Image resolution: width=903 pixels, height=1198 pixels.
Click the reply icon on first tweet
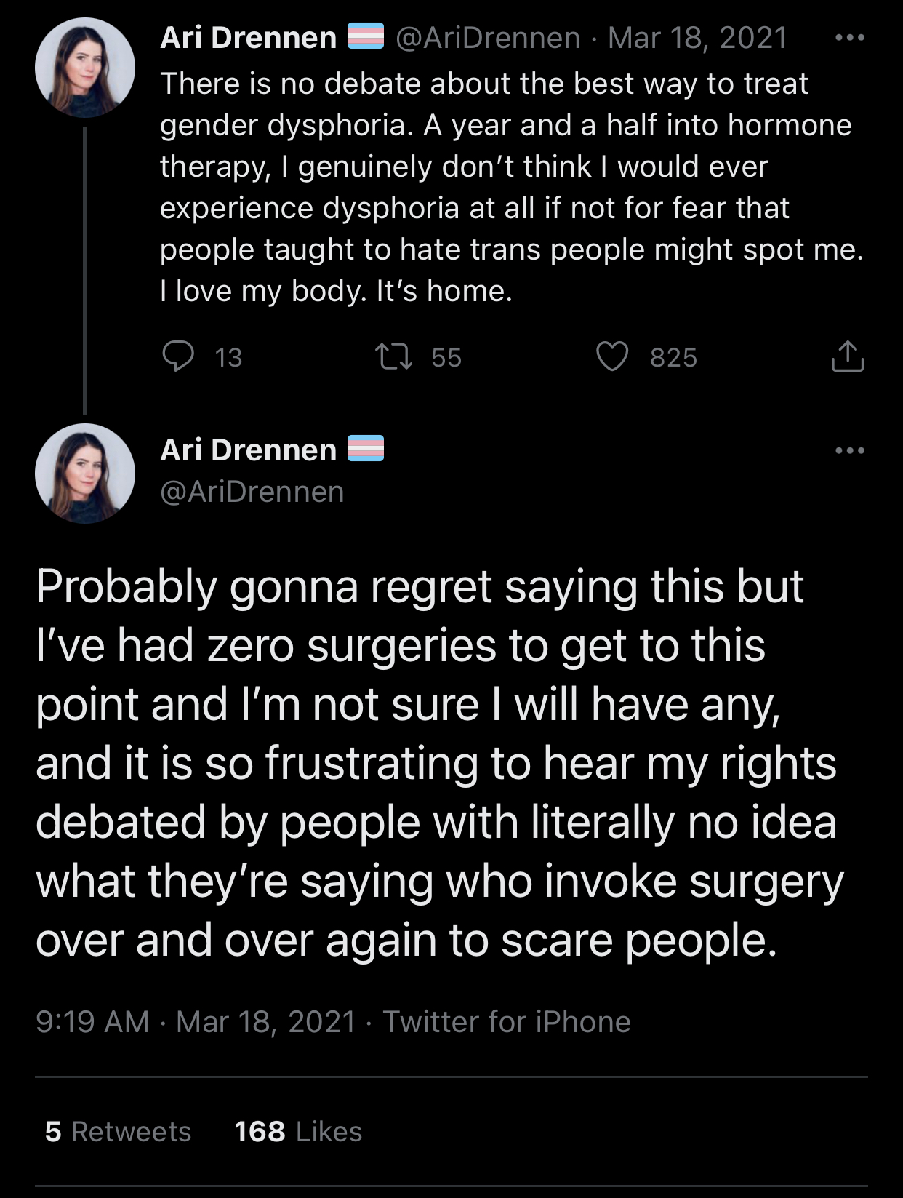[x=178, y=356]
